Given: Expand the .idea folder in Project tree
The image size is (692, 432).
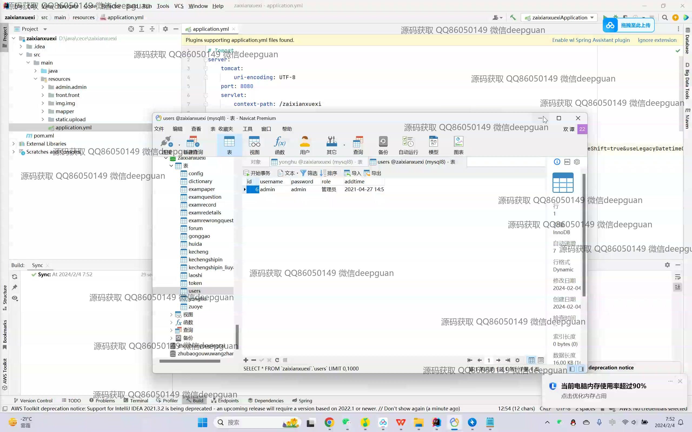Looking at the screenshot, I should click(21, 46).
